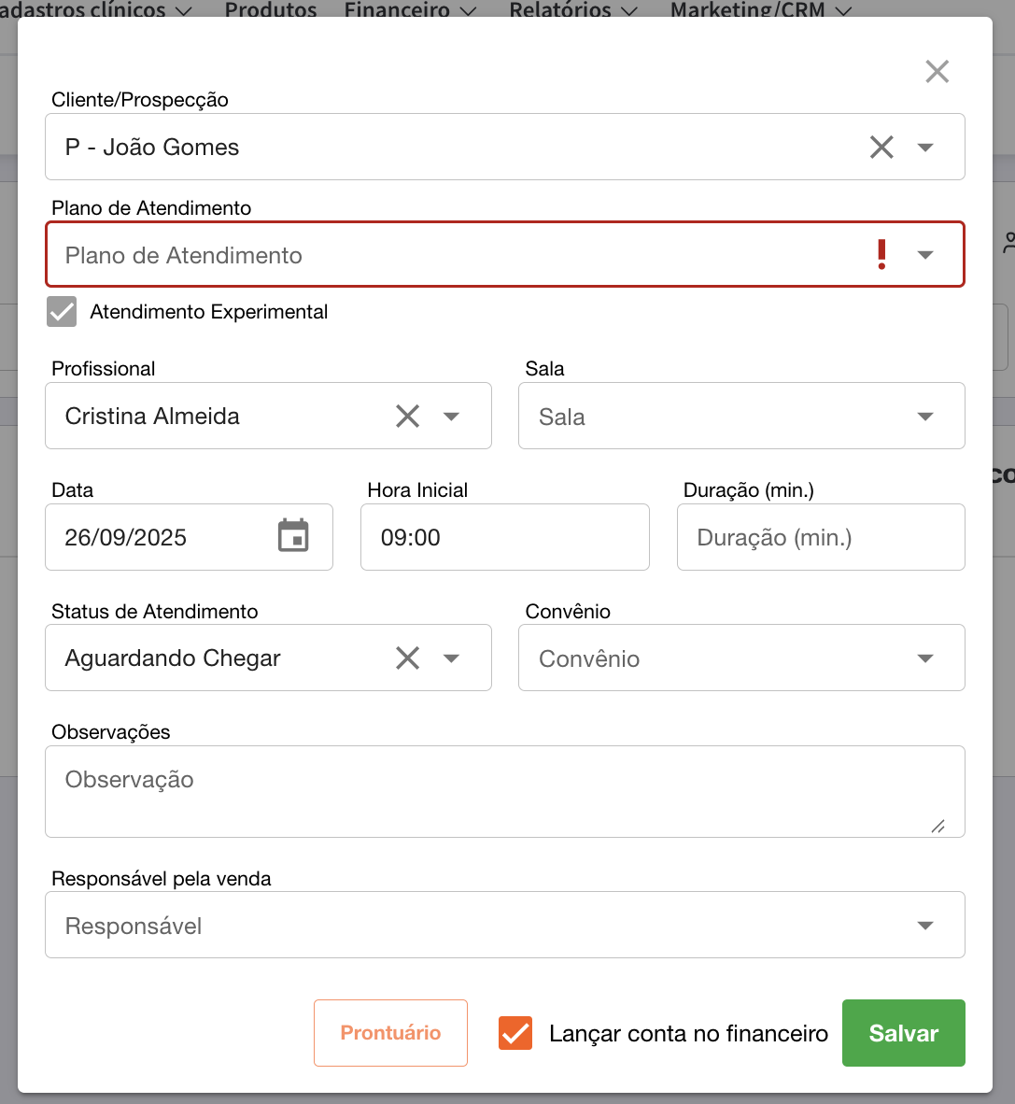
Task: Open the Prontuário button
Action: coord(390,1033)
